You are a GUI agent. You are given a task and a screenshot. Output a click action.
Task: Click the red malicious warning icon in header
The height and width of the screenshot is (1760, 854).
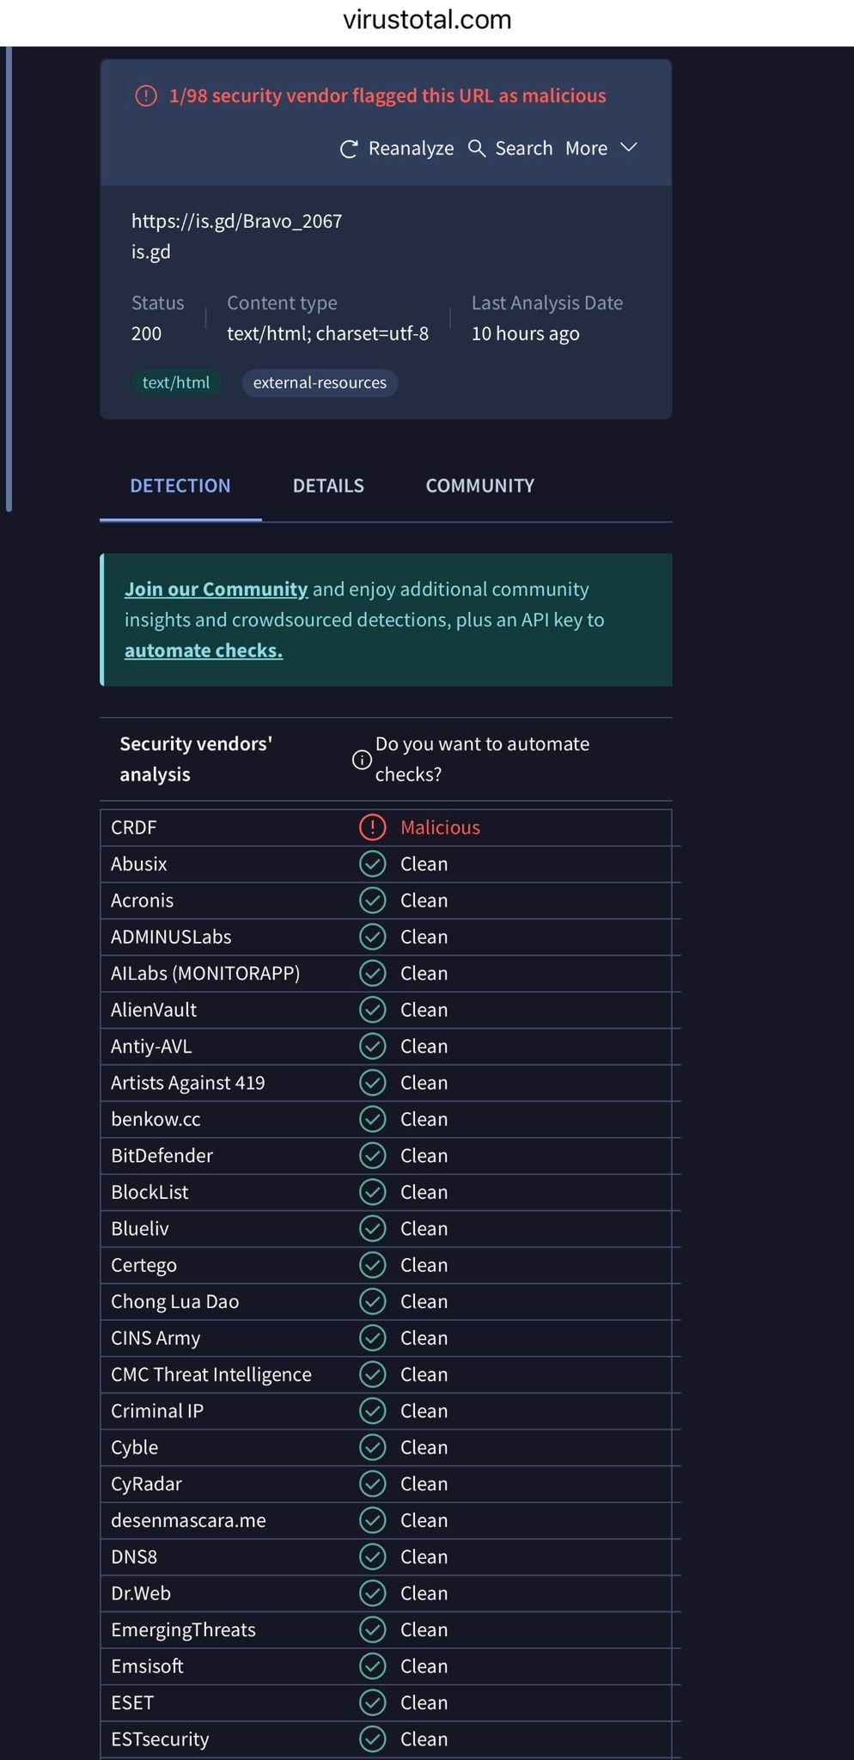(146, 96)
